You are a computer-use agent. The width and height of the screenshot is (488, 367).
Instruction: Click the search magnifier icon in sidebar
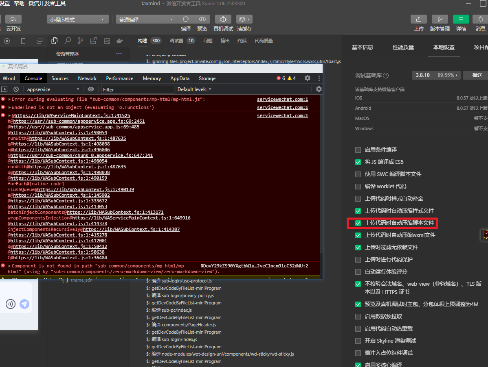[68, 41]
